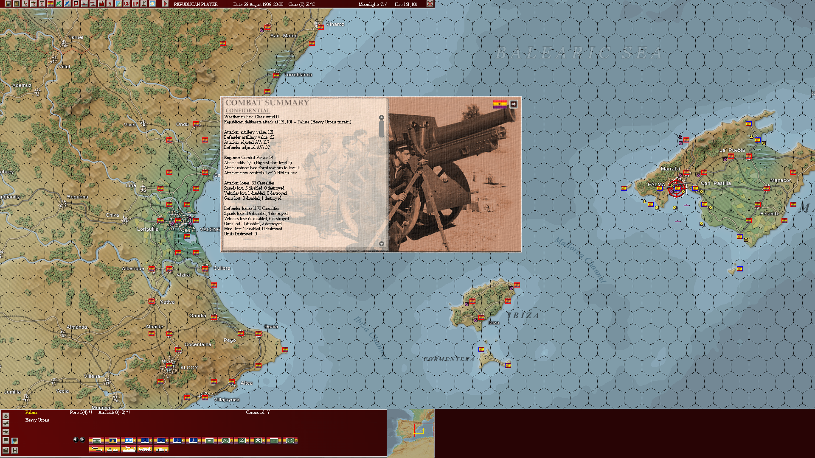Advance to the next combat report arrow
815x458 pixels.
[513, 104]
